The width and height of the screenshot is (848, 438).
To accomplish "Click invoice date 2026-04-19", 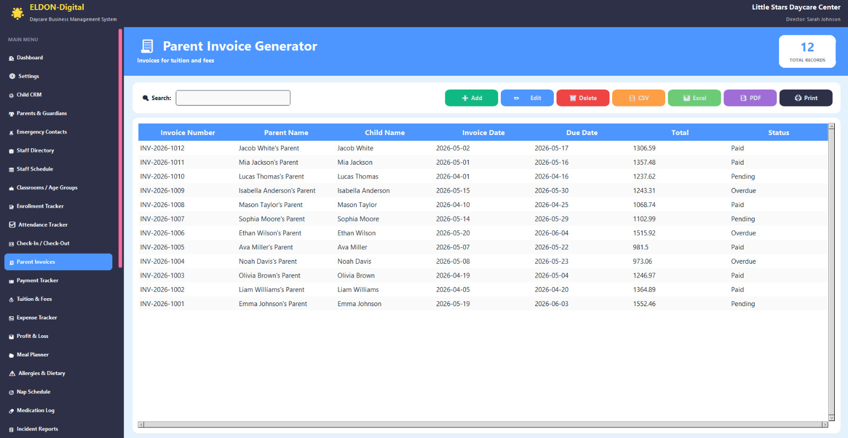I will 453,275.
